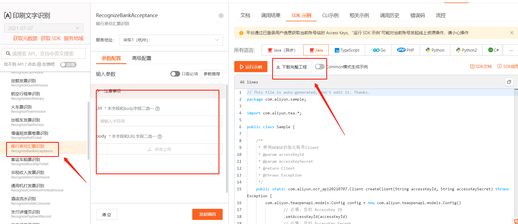Open the SDK信息 link

(508, 67)
